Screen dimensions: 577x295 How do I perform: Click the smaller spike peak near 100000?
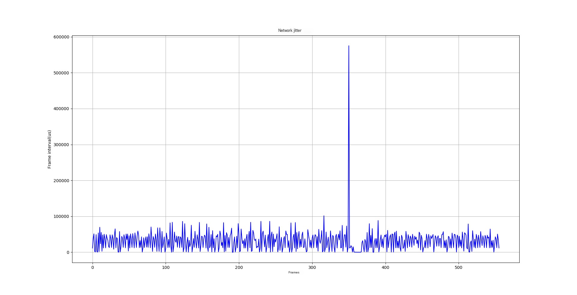click(x=324, y=216)
